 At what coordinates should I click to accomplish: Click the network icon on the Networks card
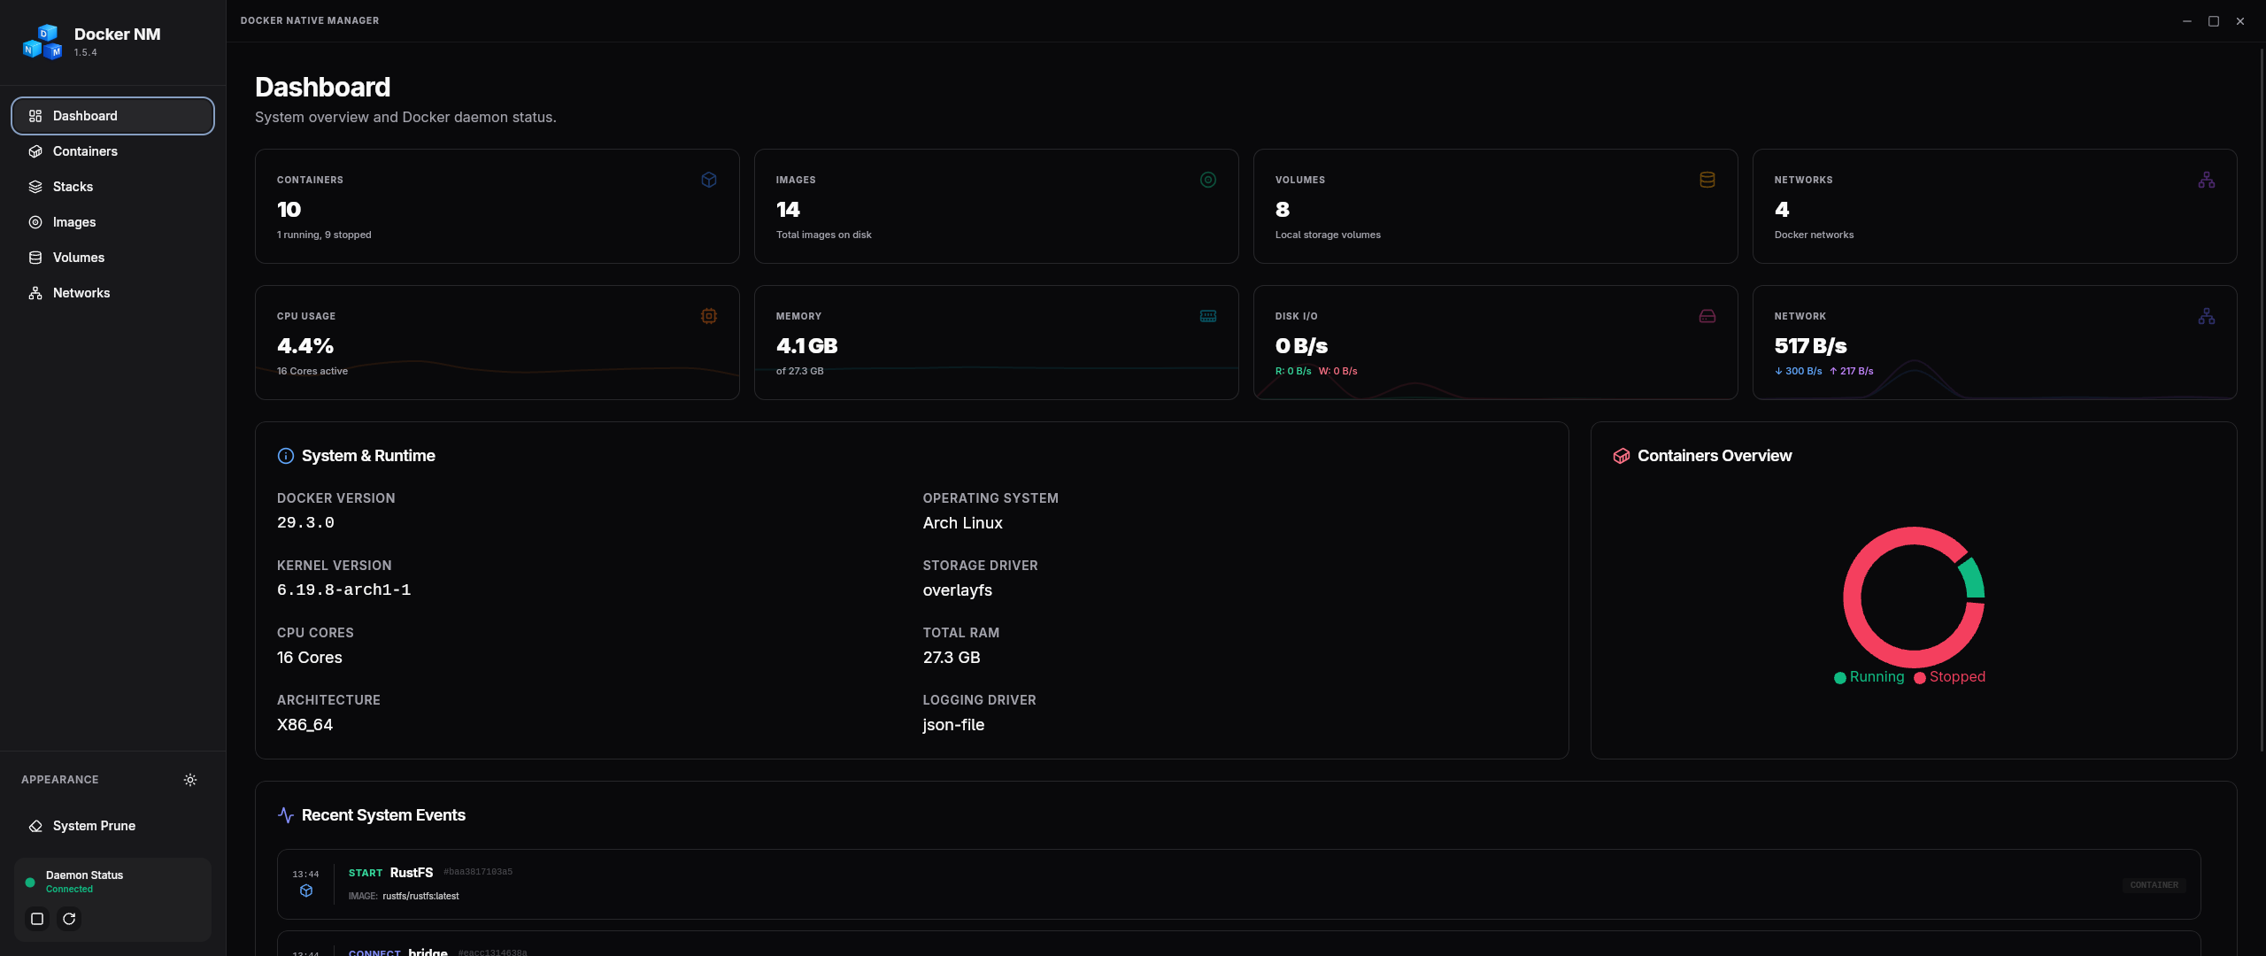(2207, 180)
